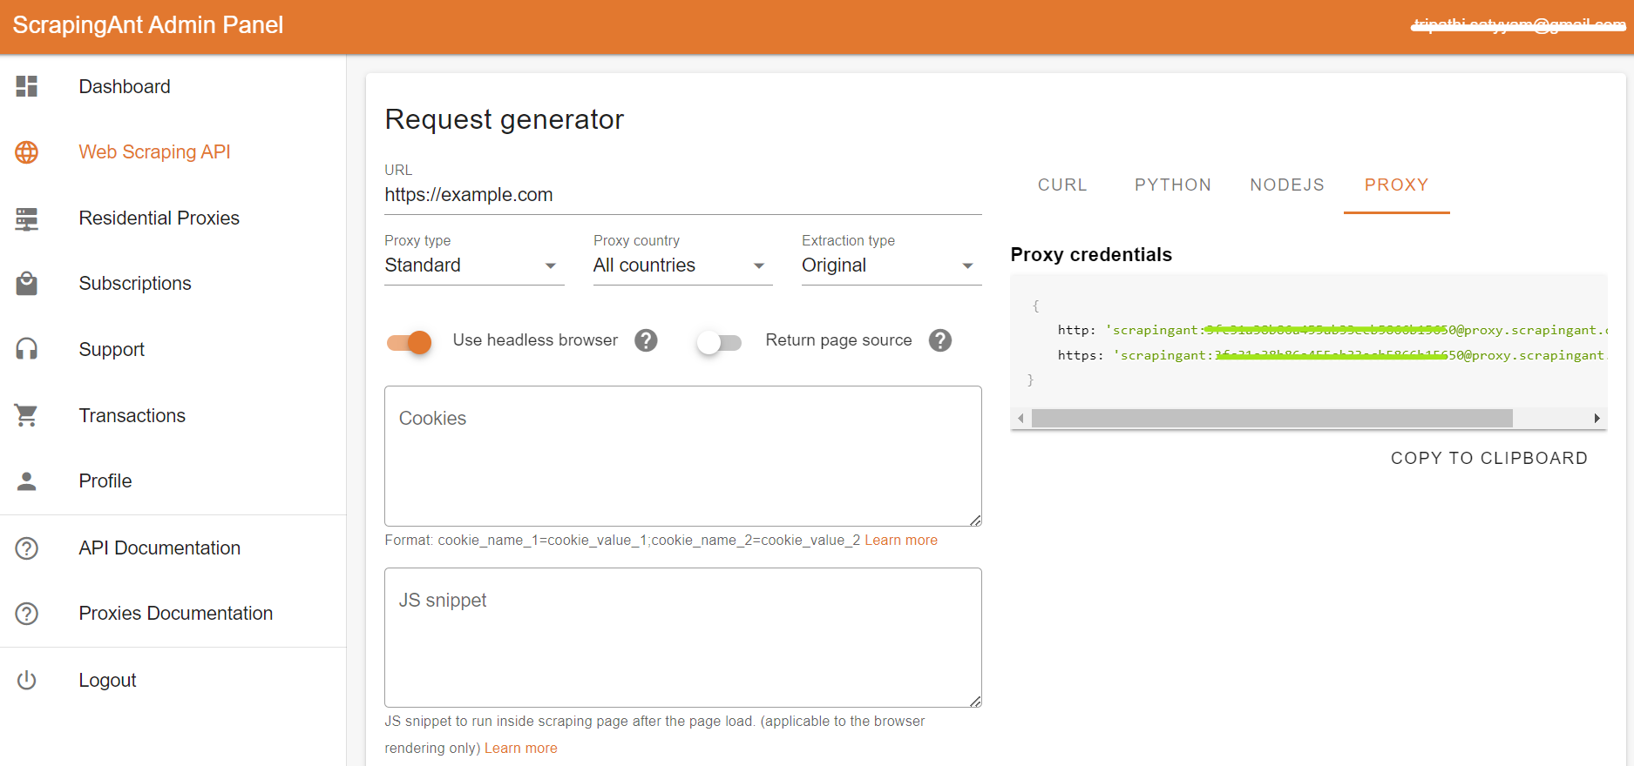Click the Dashboard grid icon
This screenshot has height=766, width=1634.
(x=27, y=86)
